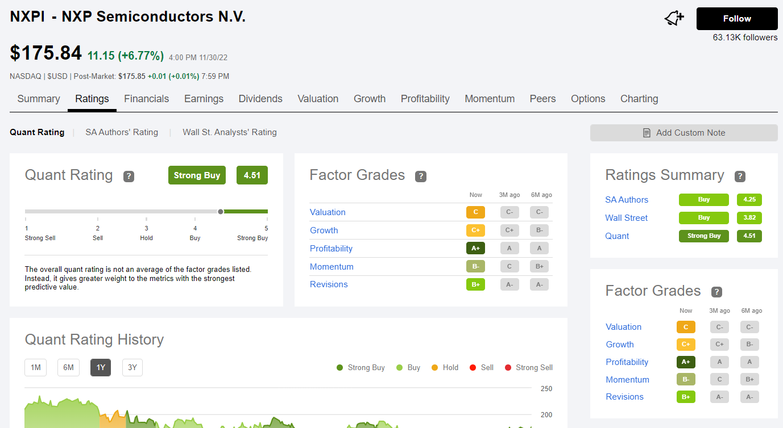Go to the Dividends tab
Image resolution: width=783 pixels, height=428 pixels.
point(260,99)
